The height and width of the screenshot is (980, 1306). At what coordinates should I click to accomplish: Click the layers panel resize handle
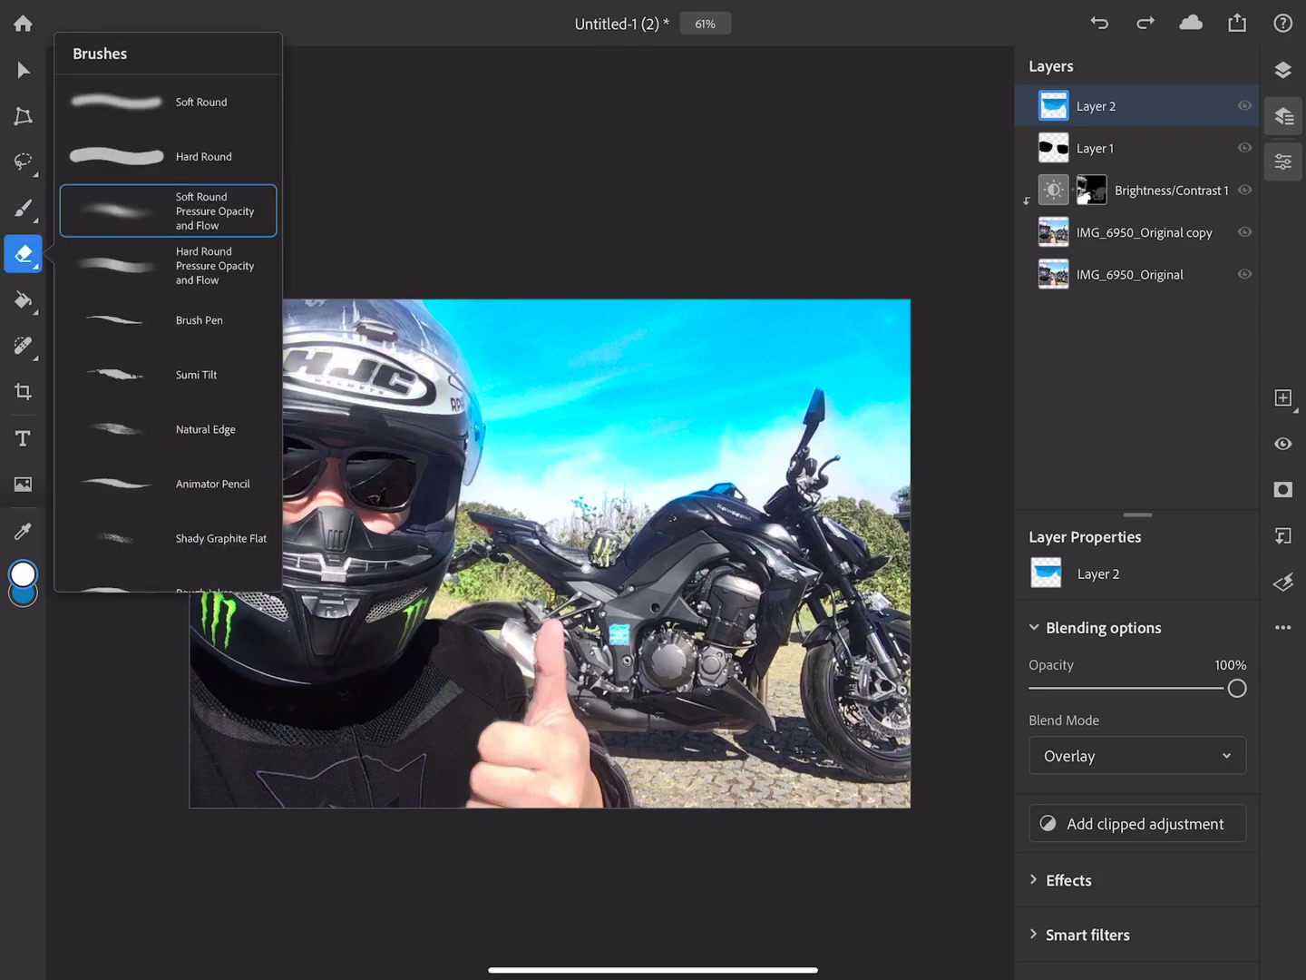1137,514
